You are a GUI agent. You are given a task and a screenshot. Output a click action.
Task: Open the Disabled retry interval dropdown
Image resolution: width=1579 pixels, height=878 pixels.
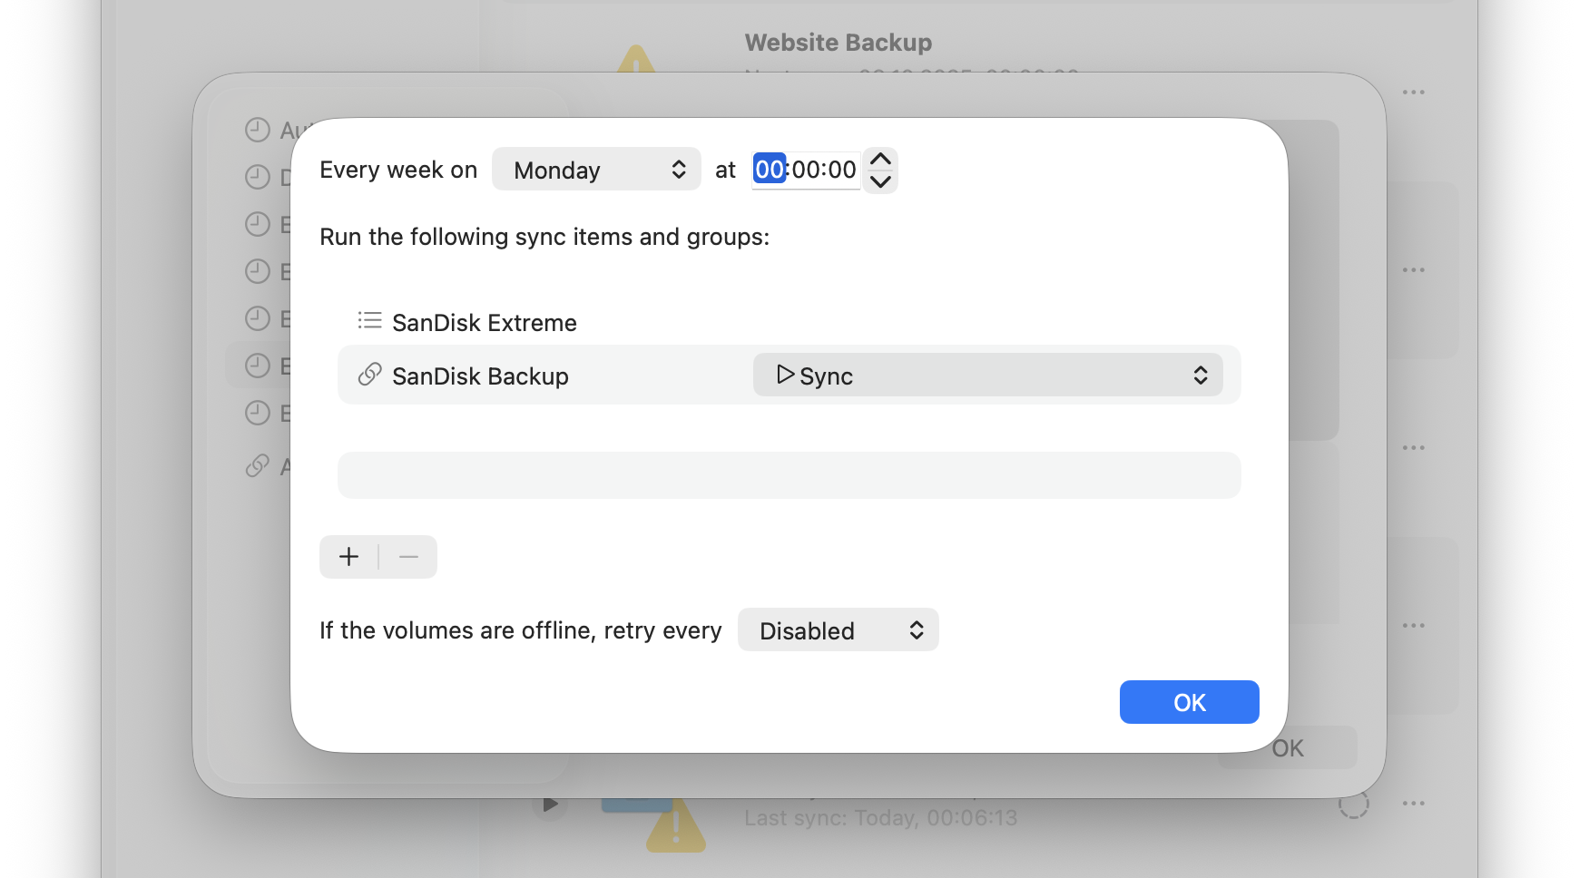click(x=838, y=630)
